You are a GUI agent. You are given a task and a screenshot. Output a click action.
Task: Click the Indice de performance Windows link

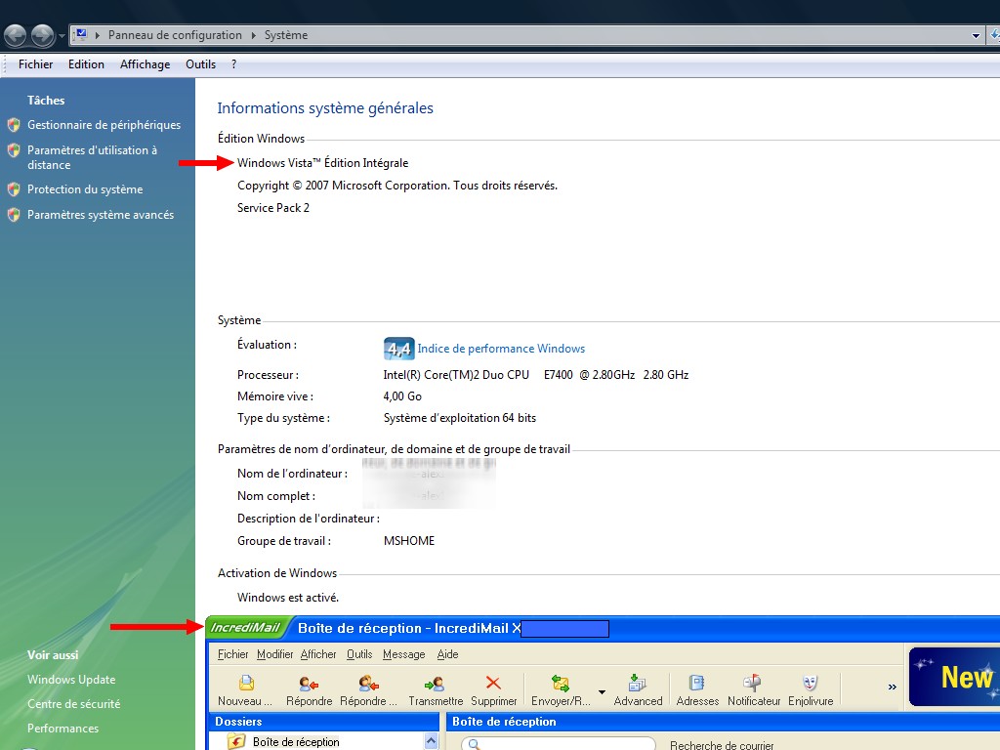pyautogui.click(x=501, y=349)
